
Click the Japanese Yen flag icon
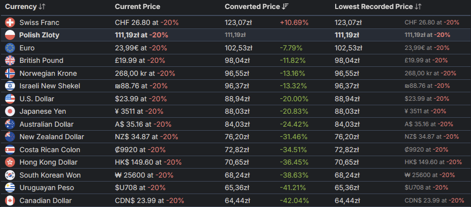coord(10,111)
